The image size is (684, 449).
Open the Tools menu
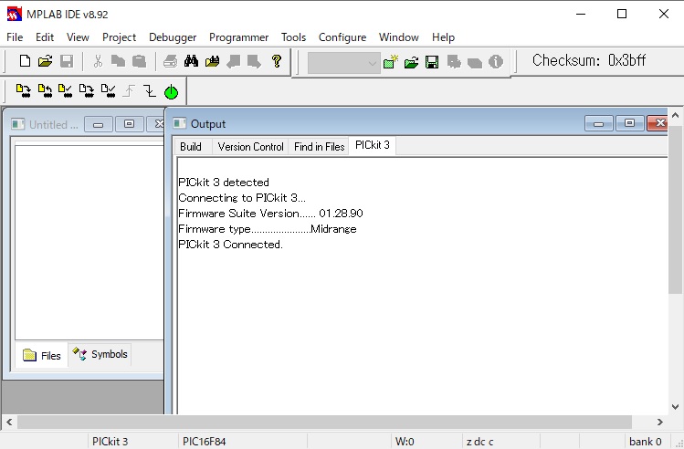point(293,37)
